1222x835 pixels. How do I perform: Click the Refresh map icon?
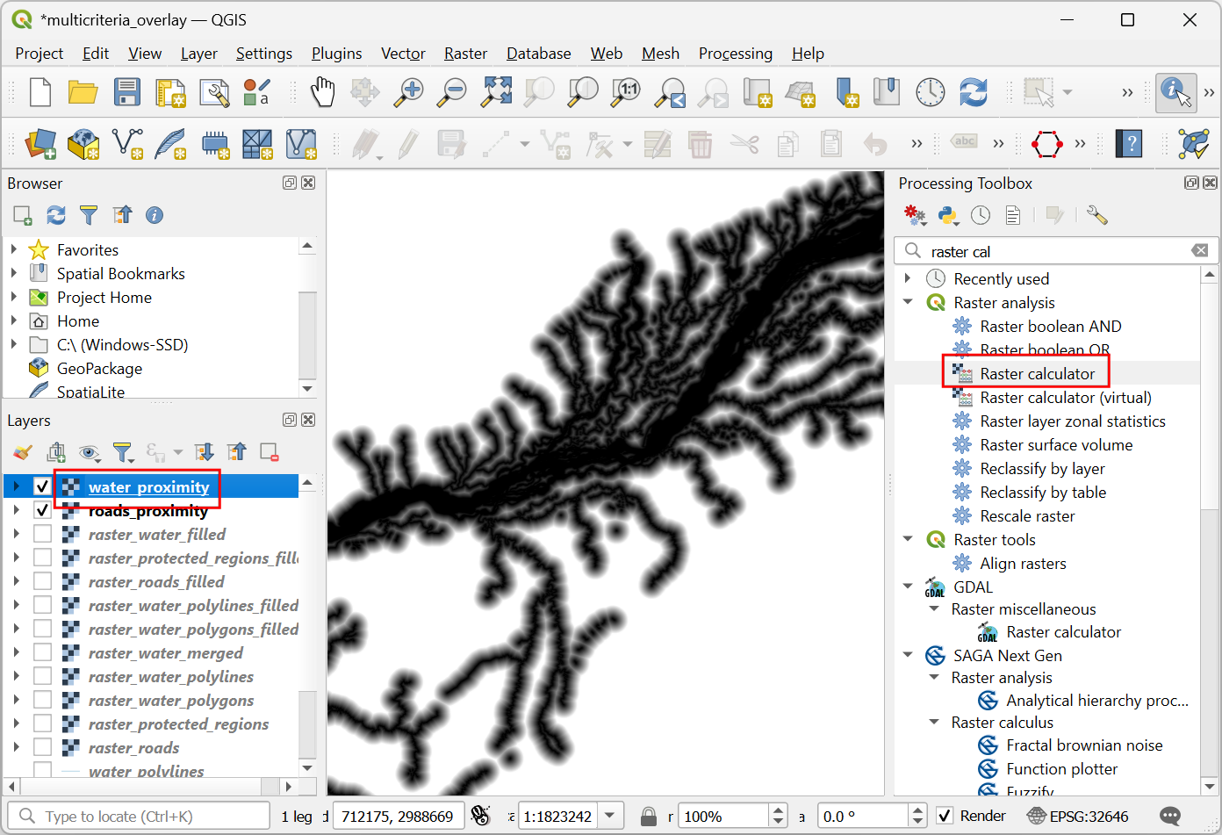point(973,92)
